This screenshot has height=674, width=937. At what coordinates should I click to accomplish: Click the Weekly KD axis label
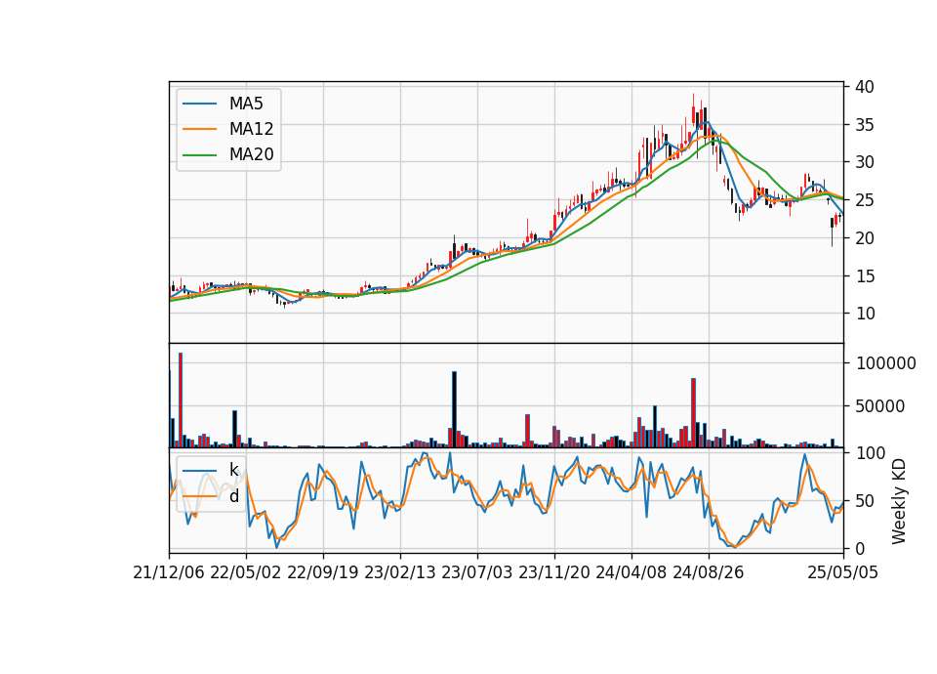point(898,501)
